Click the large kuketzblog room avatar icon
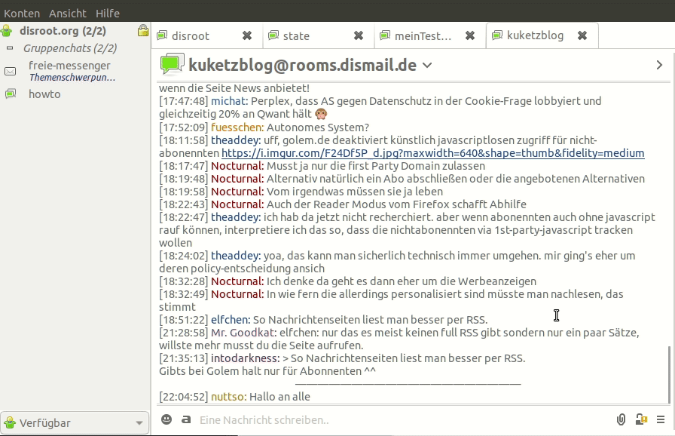Viewport: 675px width, 436px height. [171, 65]
